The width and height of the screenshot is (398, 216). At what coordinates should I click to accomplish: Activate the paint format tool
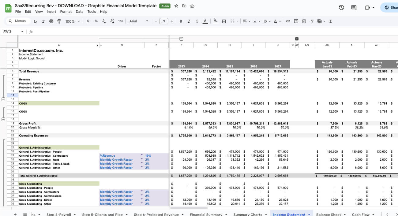point(59,21)
